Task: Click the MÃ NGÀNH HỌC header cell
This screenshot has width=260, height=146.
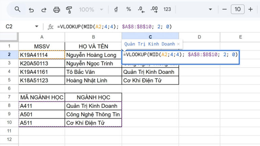Action: tap(42, 97)
